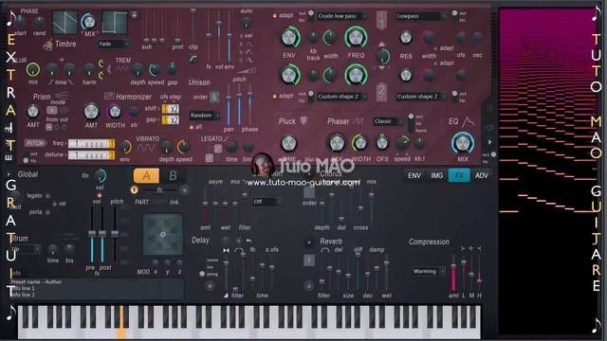Open the Warming compression dropdown
This screenshot has height=341, width=607.
point(429,272)
